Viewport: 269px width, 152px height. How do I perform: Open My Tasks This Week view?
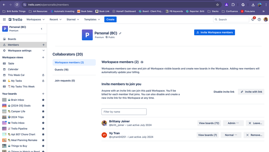click(23, 87)
